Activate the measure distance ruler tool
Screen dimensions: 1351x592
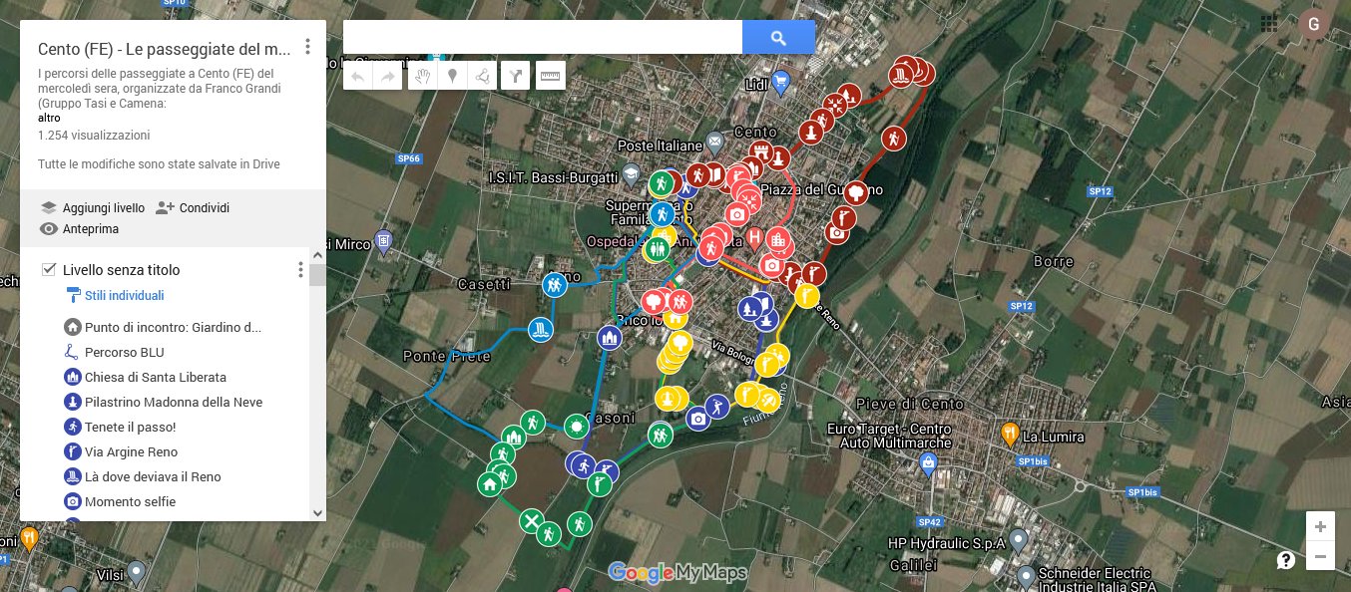click(550, 76)
